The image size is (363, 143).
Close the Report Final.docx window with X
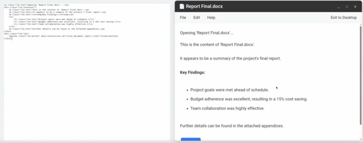pos(355,7)
